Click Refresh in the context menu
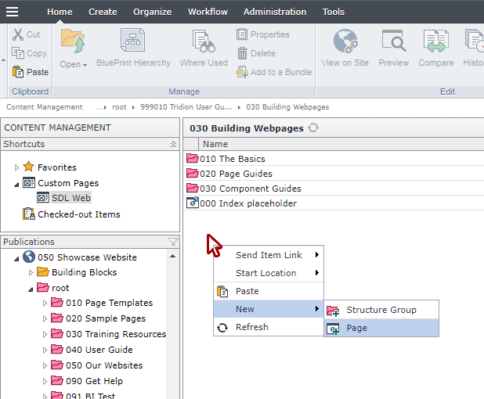Image resolution: width=484 pixels, height=399 pixels. tap(251, 327)
